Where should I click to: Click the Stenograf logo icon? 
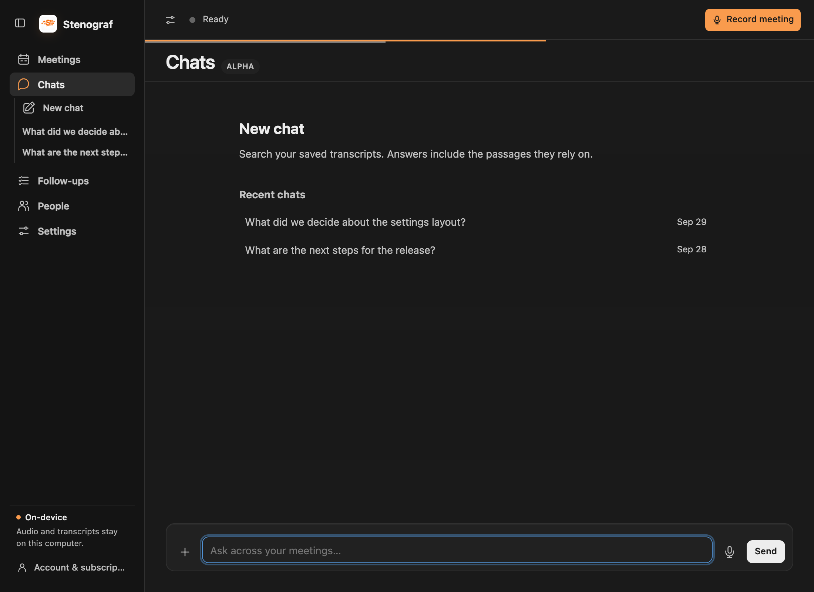point(48,24)
